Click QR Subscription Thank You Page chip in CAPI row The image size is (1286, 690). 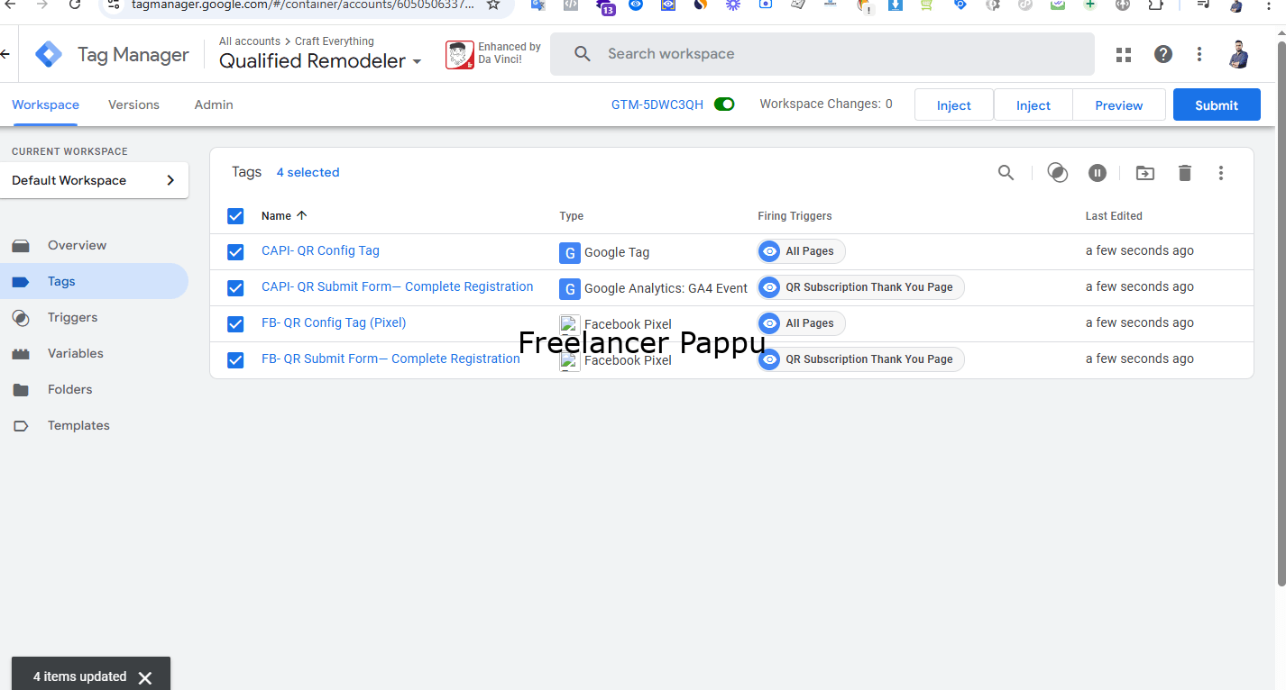[860, 287]
